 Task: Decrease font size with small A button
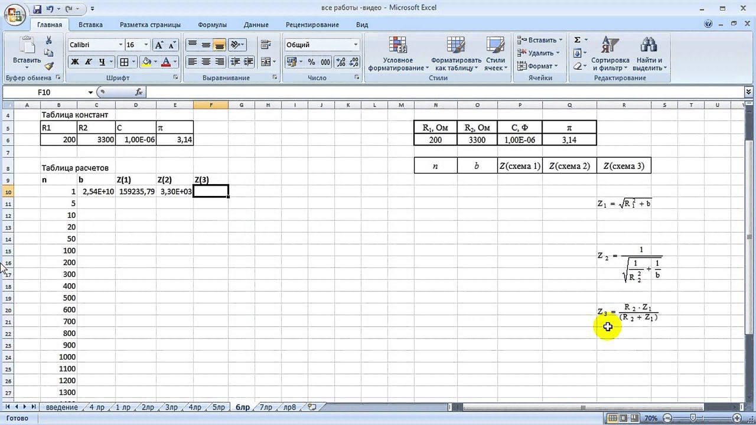172,45
